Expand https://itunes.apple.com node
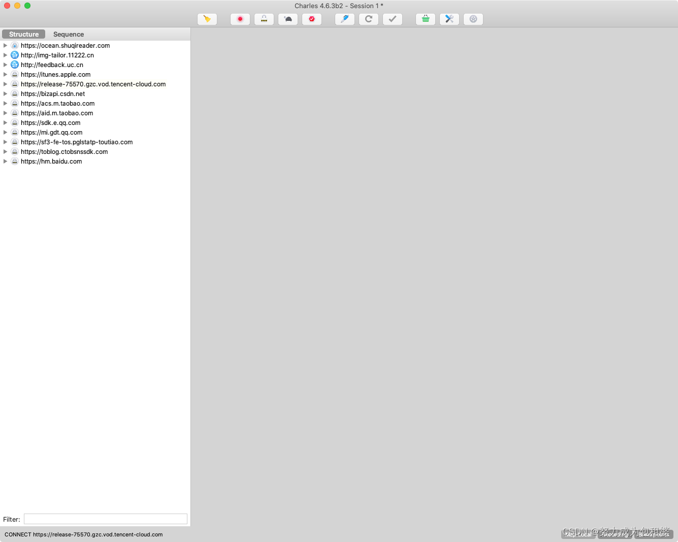This screenshot has width=678, height=542. click(x=6, y=74)
